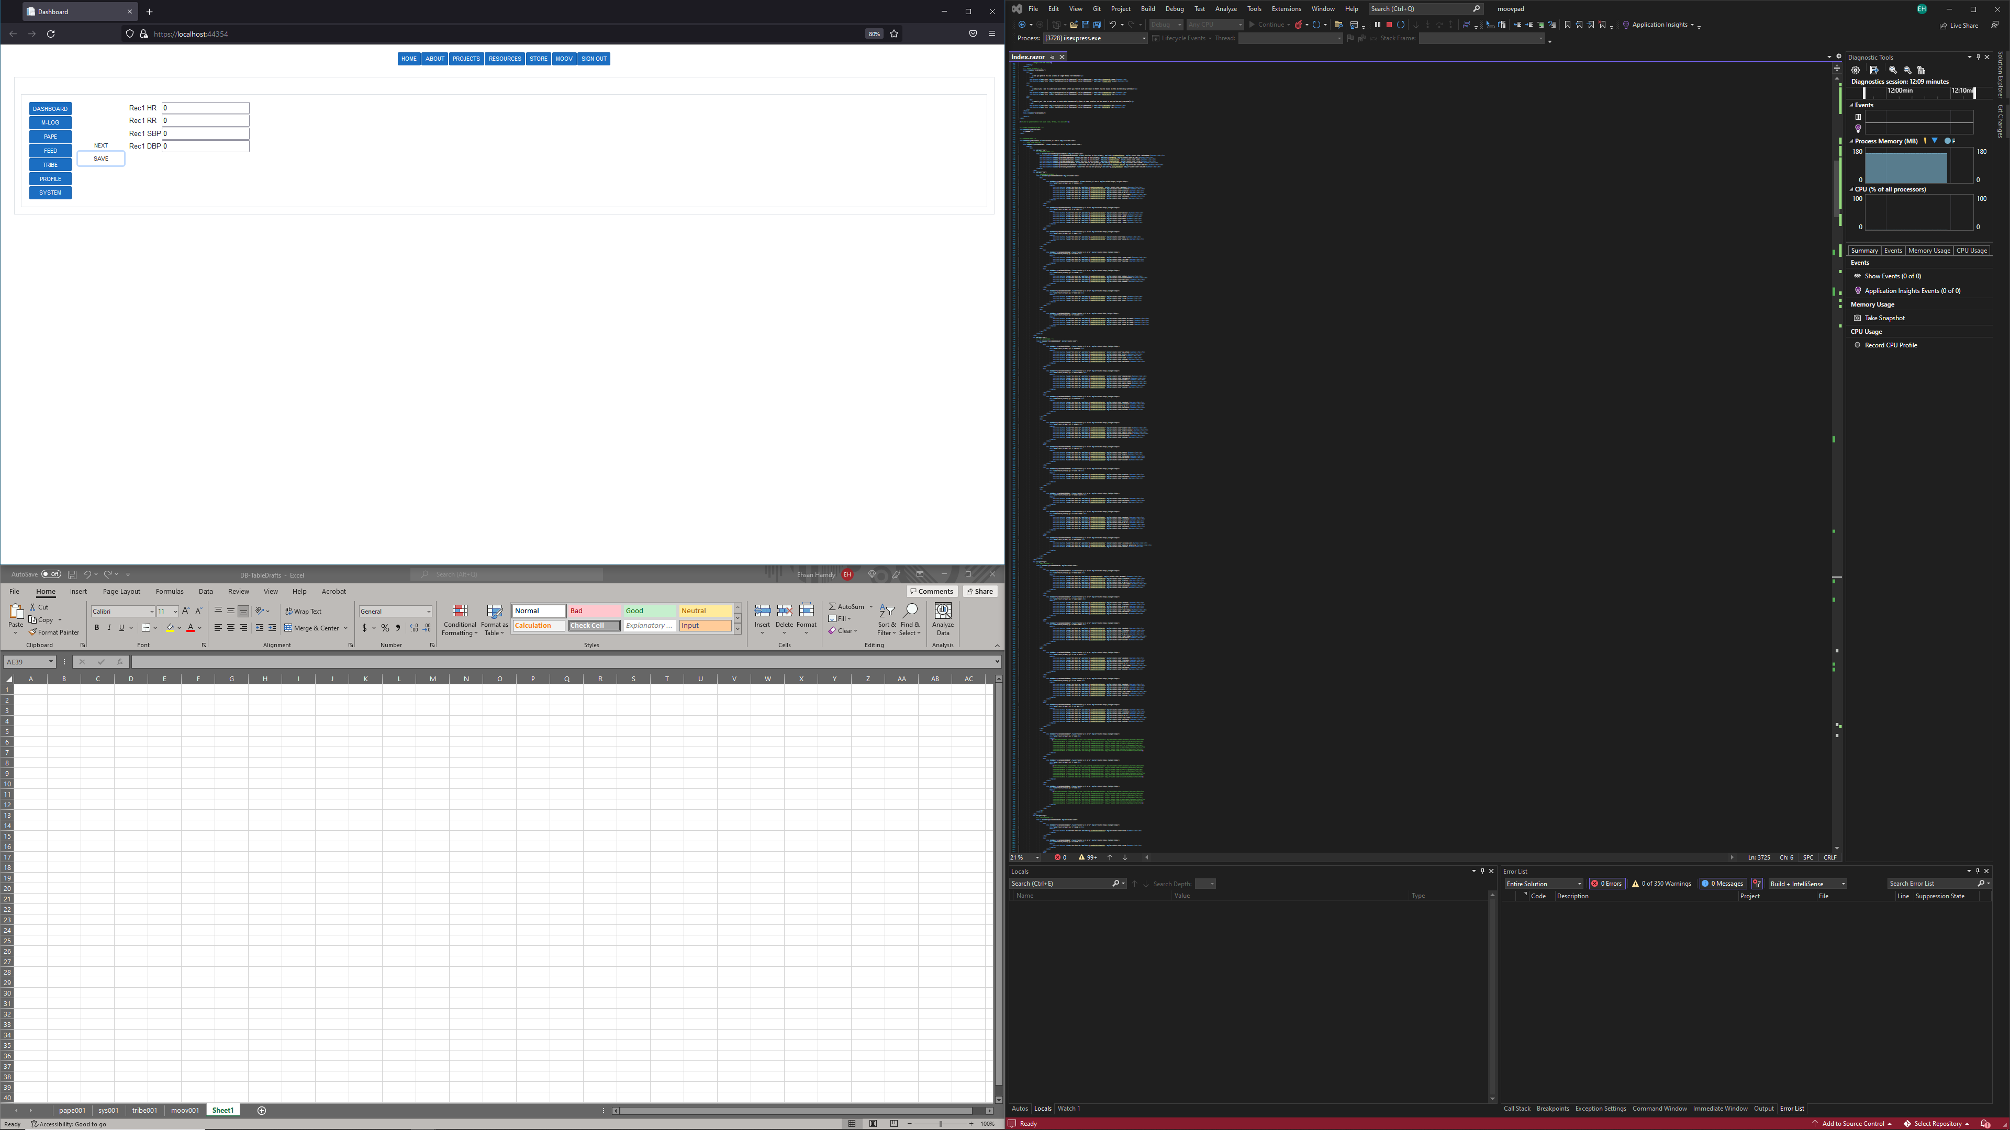Expand Excel cell styles gallery
This screenshot has width=2010, height=1130.
pos(738,628)
